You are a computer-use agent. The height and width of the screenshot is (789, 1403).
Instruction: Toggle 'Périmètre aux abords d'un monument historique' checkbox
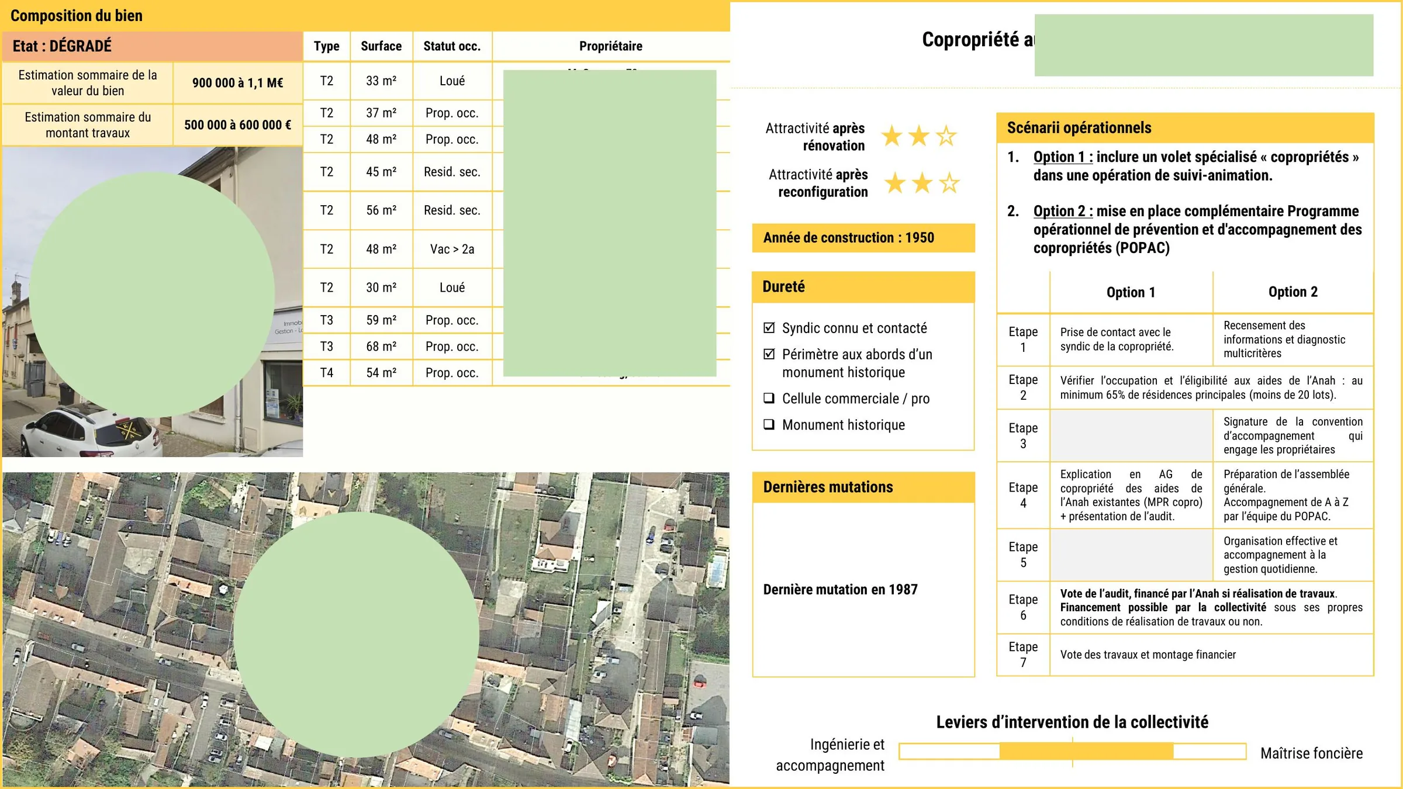(769, 354)
